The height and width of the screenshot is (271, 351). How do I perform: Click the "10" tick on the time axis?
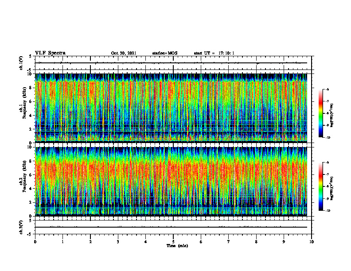(x=312, y=242)
